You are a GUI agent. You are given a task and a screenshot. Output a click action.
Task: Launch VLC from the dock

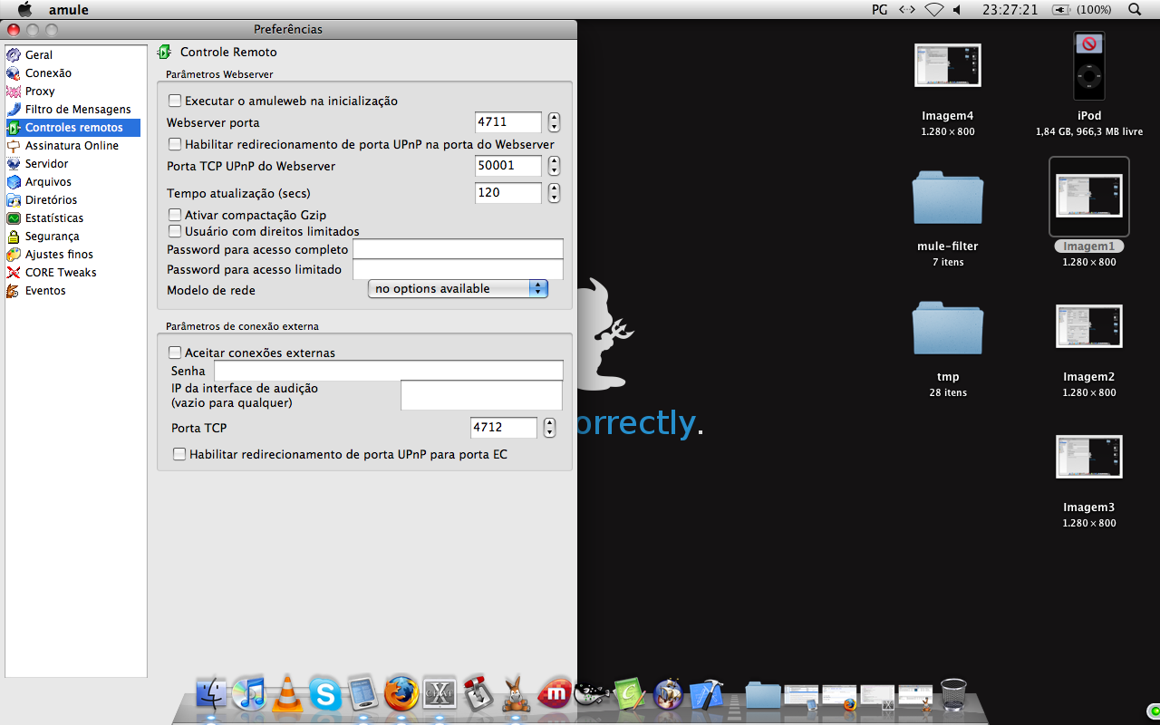click(x=287, y=695)
